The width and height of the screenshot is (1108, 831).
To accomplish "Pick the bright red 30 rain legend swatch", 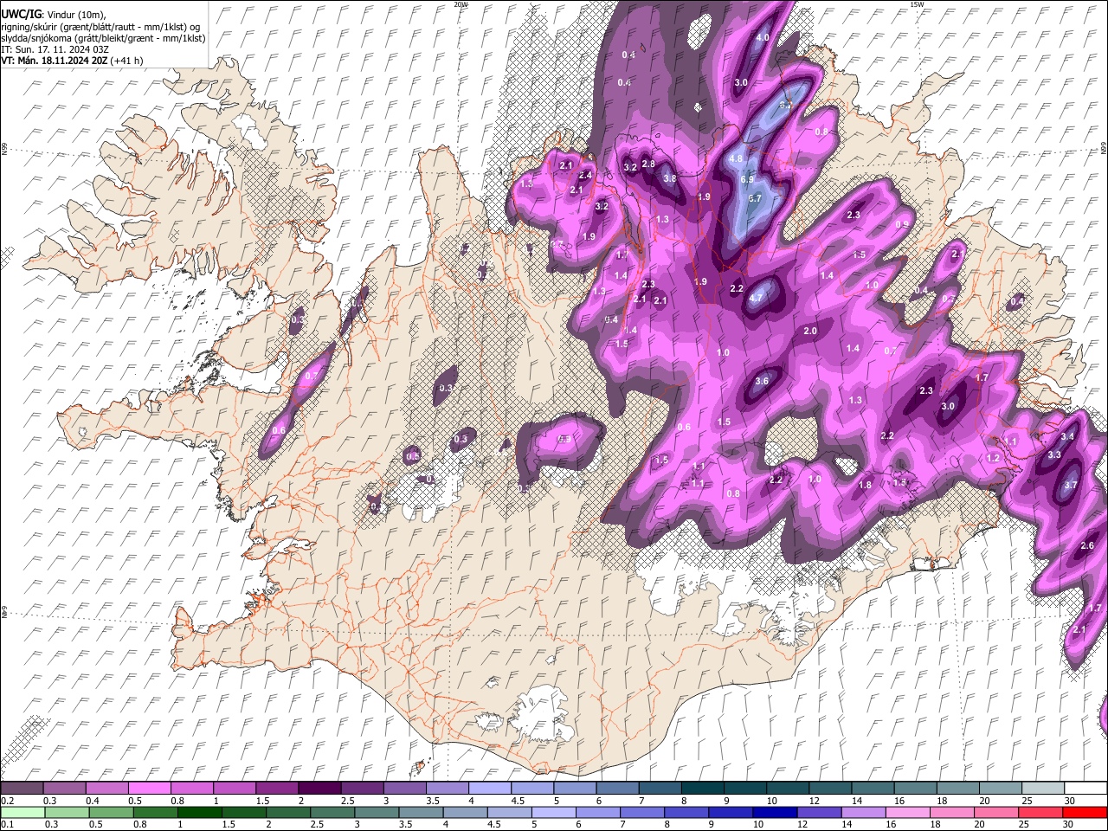I will tap(1085, 812).
